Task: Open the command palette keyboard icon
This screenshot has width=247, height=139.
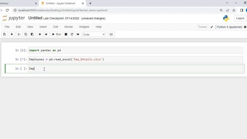Action: click(111, 34)
